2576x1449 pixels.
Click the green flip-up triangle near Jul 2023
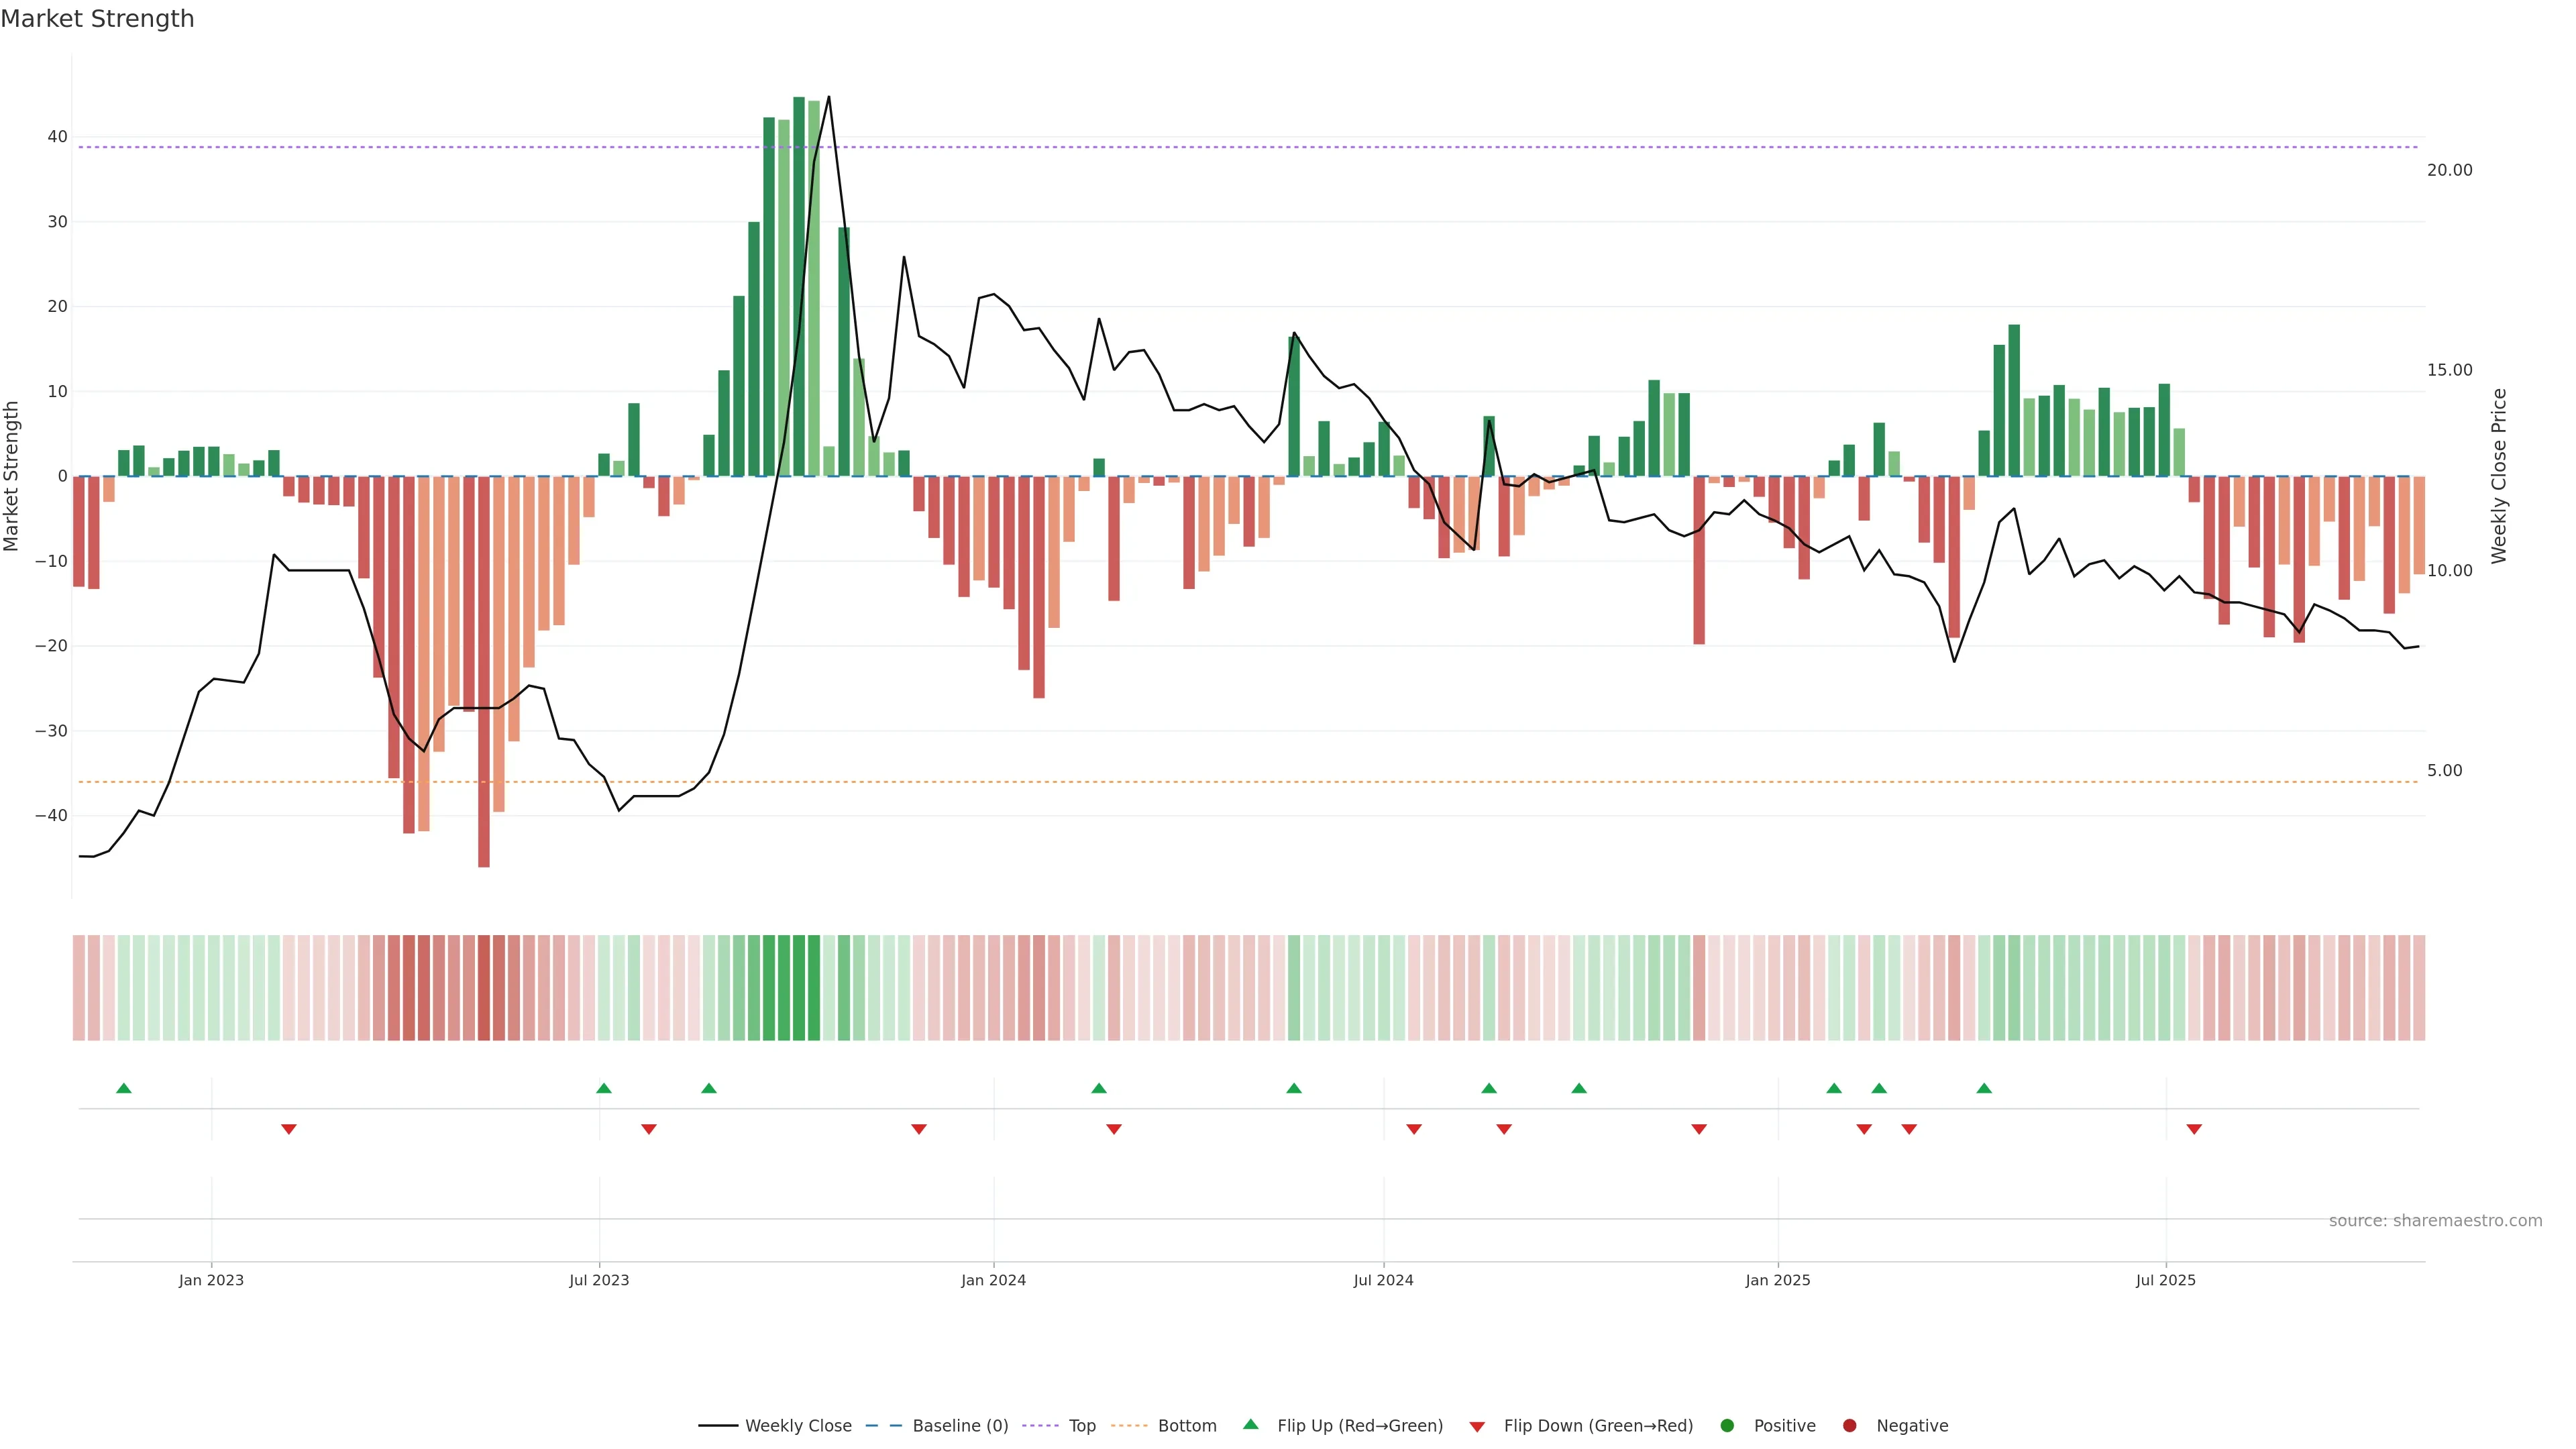pyautogui.click(x=604, y=1088)
